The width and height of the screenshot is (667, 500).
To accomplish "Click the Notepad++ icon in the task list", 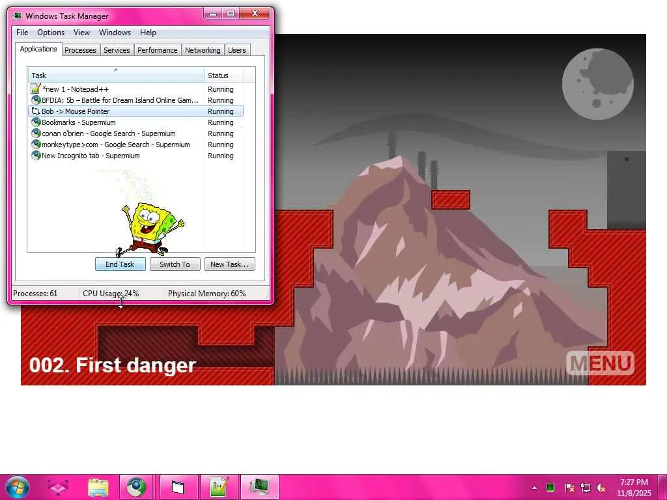I will tap(36, 89).
